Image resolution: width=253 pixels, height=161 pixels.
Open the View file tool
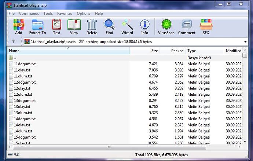[x=74, y=27]
